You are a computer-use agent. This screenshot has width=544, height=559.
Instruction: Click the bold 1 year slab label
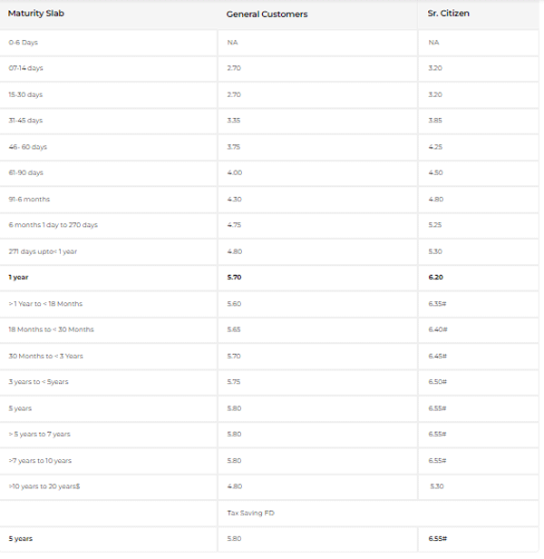pyautogui.click(x=18, y=277)
